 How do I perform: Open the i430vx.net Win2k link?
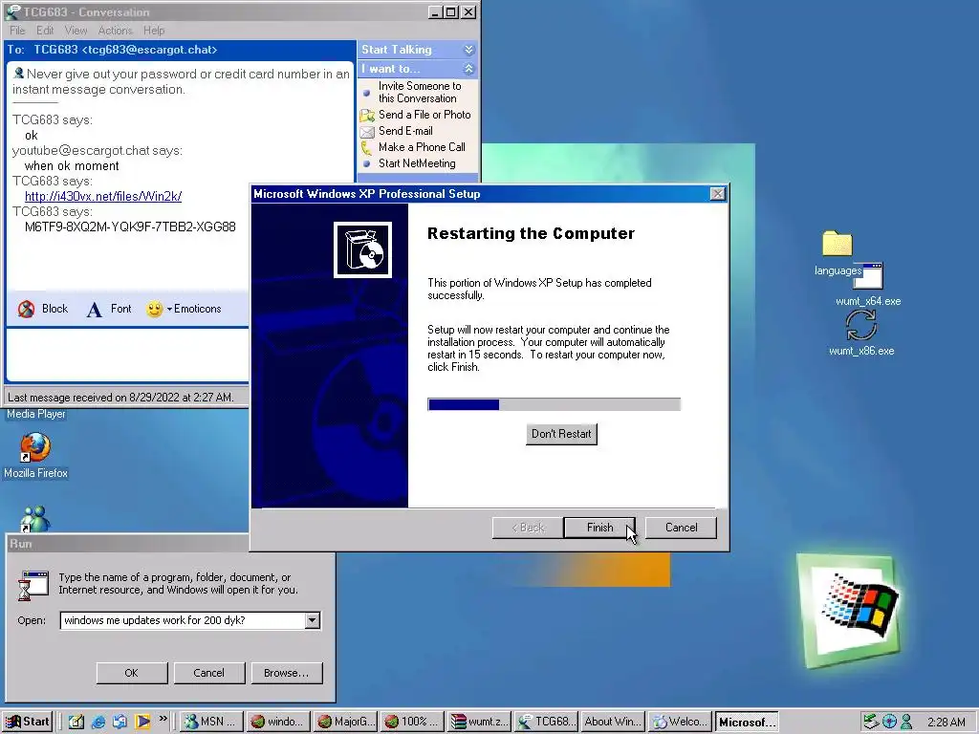[x=103, y=196]
